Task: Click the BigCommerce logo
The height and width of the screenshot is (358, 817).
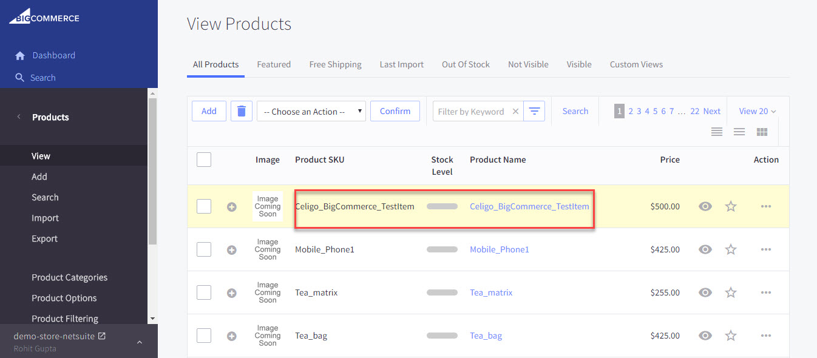Action: coord(44,16)
